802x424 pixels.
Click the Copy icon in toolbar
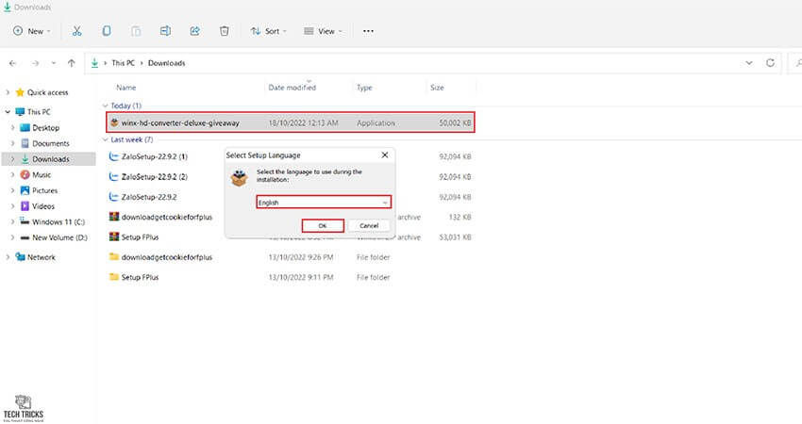(107, 31)
